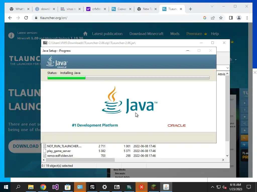Go back in Chrome browser
Screen dimensions: 257x192
(10, 18)
